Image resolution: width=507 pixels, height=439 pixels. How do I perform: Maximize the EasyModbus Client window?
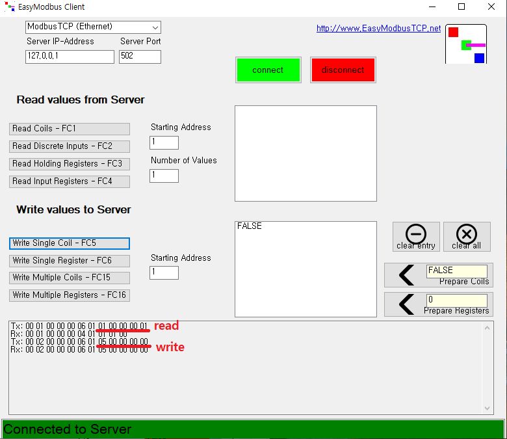tap(461, 7)
